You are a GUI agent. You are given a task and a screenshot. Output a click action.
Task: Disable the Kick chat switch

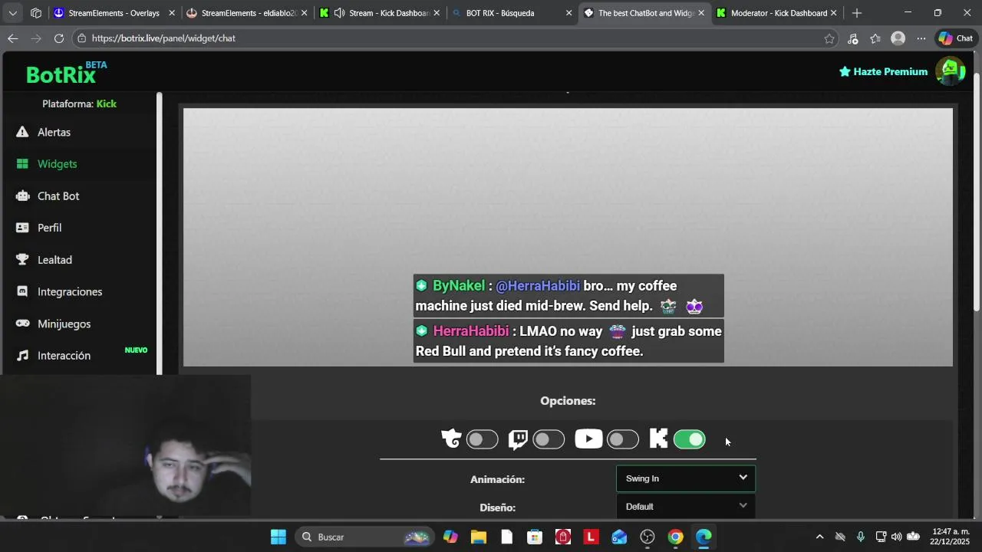[x=689, y=439]
